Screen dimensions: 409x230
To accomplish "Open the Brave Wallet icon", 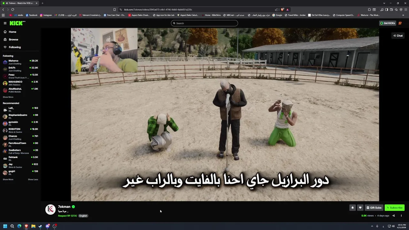I will [x=391, y=10].
